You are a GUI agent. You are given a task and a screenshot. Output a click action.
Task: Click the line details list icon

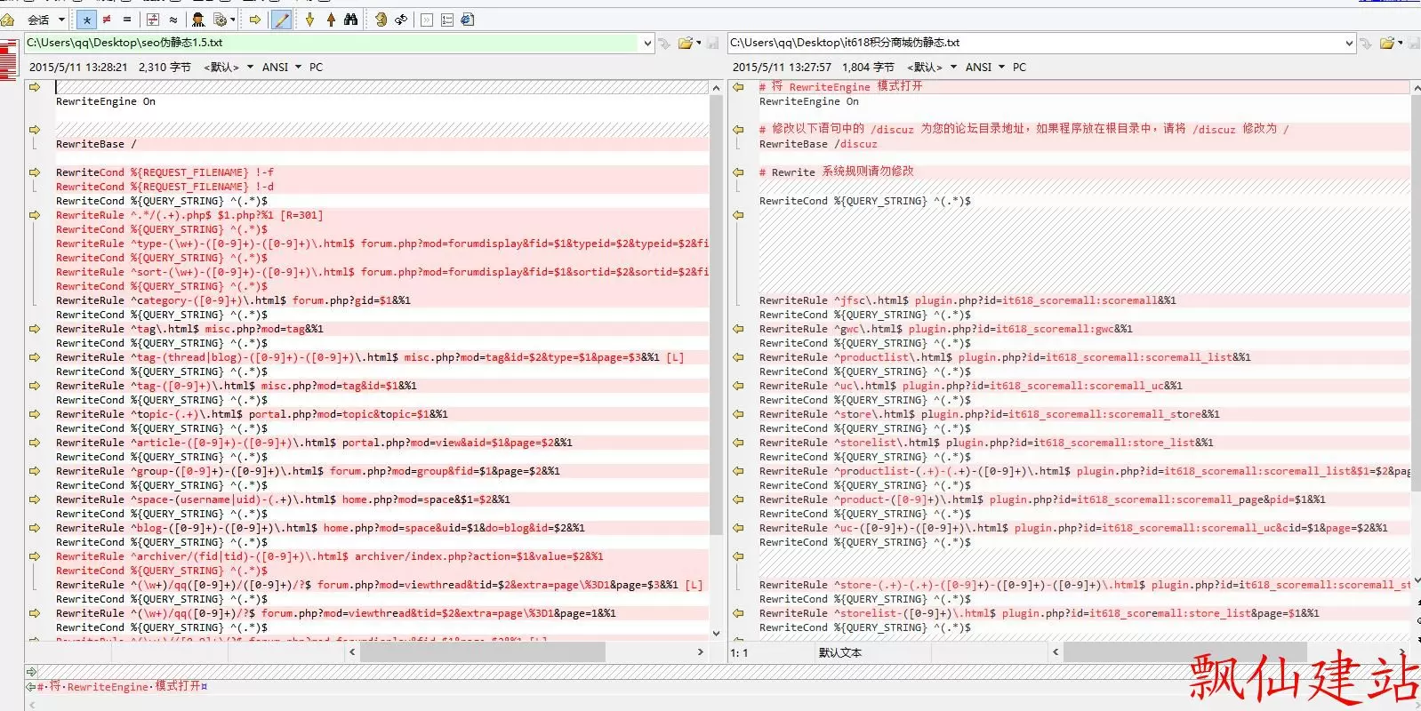click(447, 20)
